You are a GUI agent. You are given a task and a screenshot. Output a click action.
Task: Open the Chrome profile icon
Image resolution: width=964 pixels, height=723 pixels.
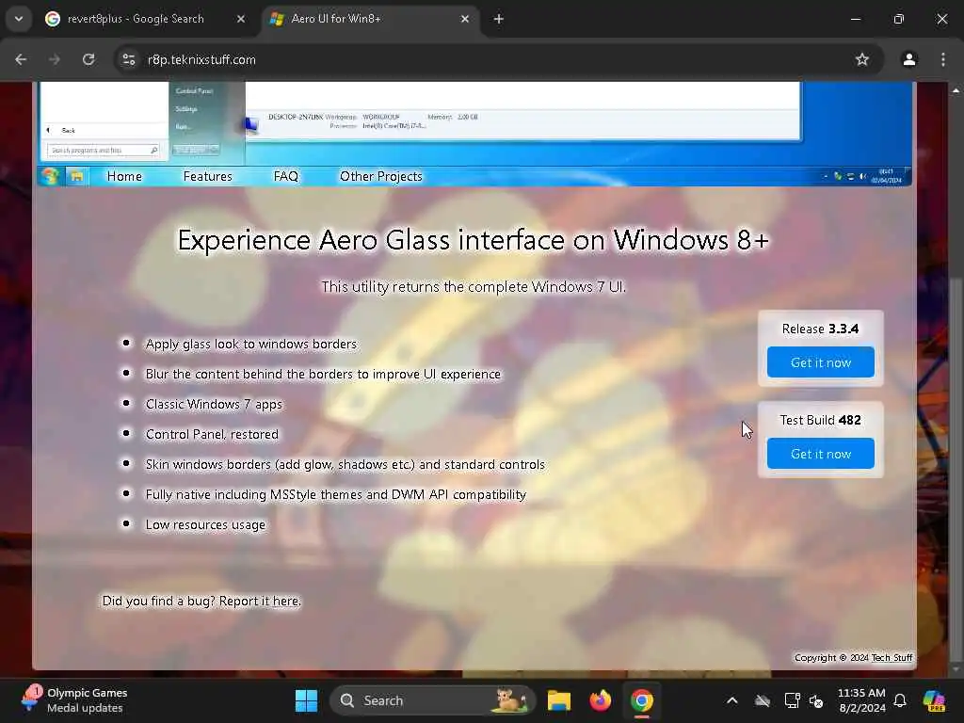(x=908, y=59)
